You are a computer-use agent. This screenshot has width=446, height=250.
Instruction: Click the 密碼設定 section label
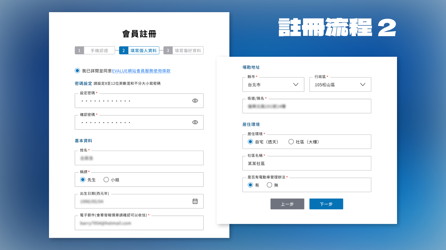(83, 83)
